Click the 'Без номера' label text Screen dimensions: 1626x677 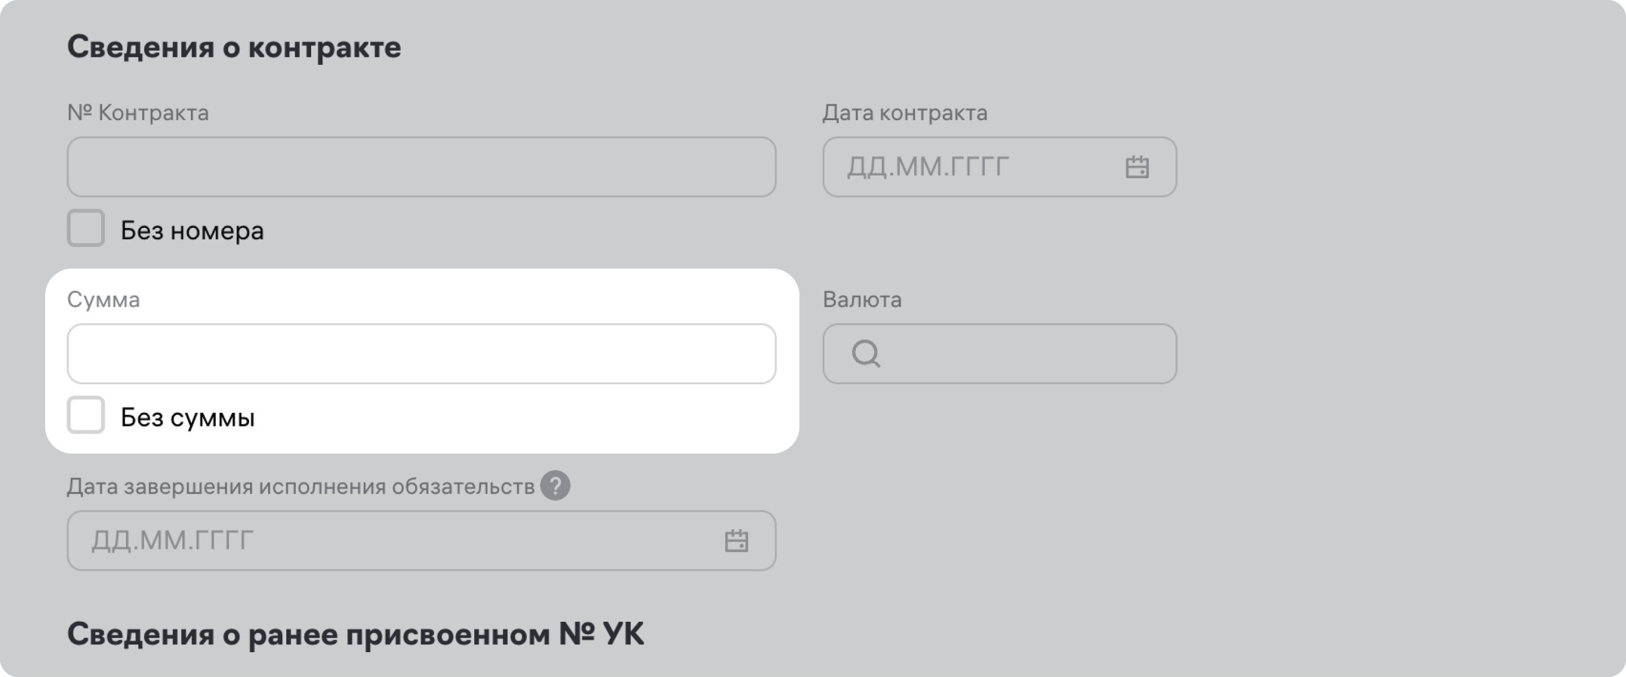[192, 231]
